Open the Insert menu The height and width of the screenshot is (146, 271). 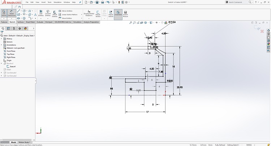click(x=43, y=2)
